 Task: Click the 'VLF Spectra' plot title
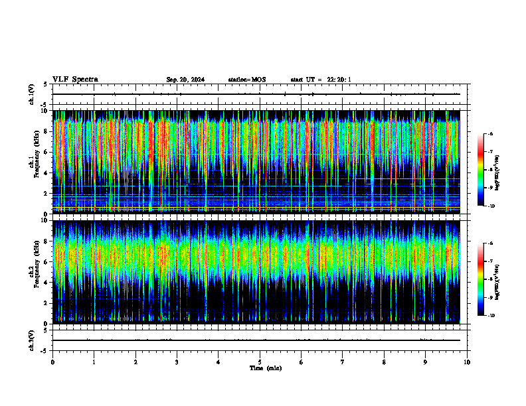point(75,80)
